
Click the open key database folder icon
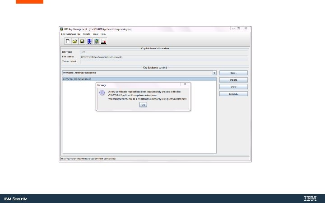click(x=75, y=41)
